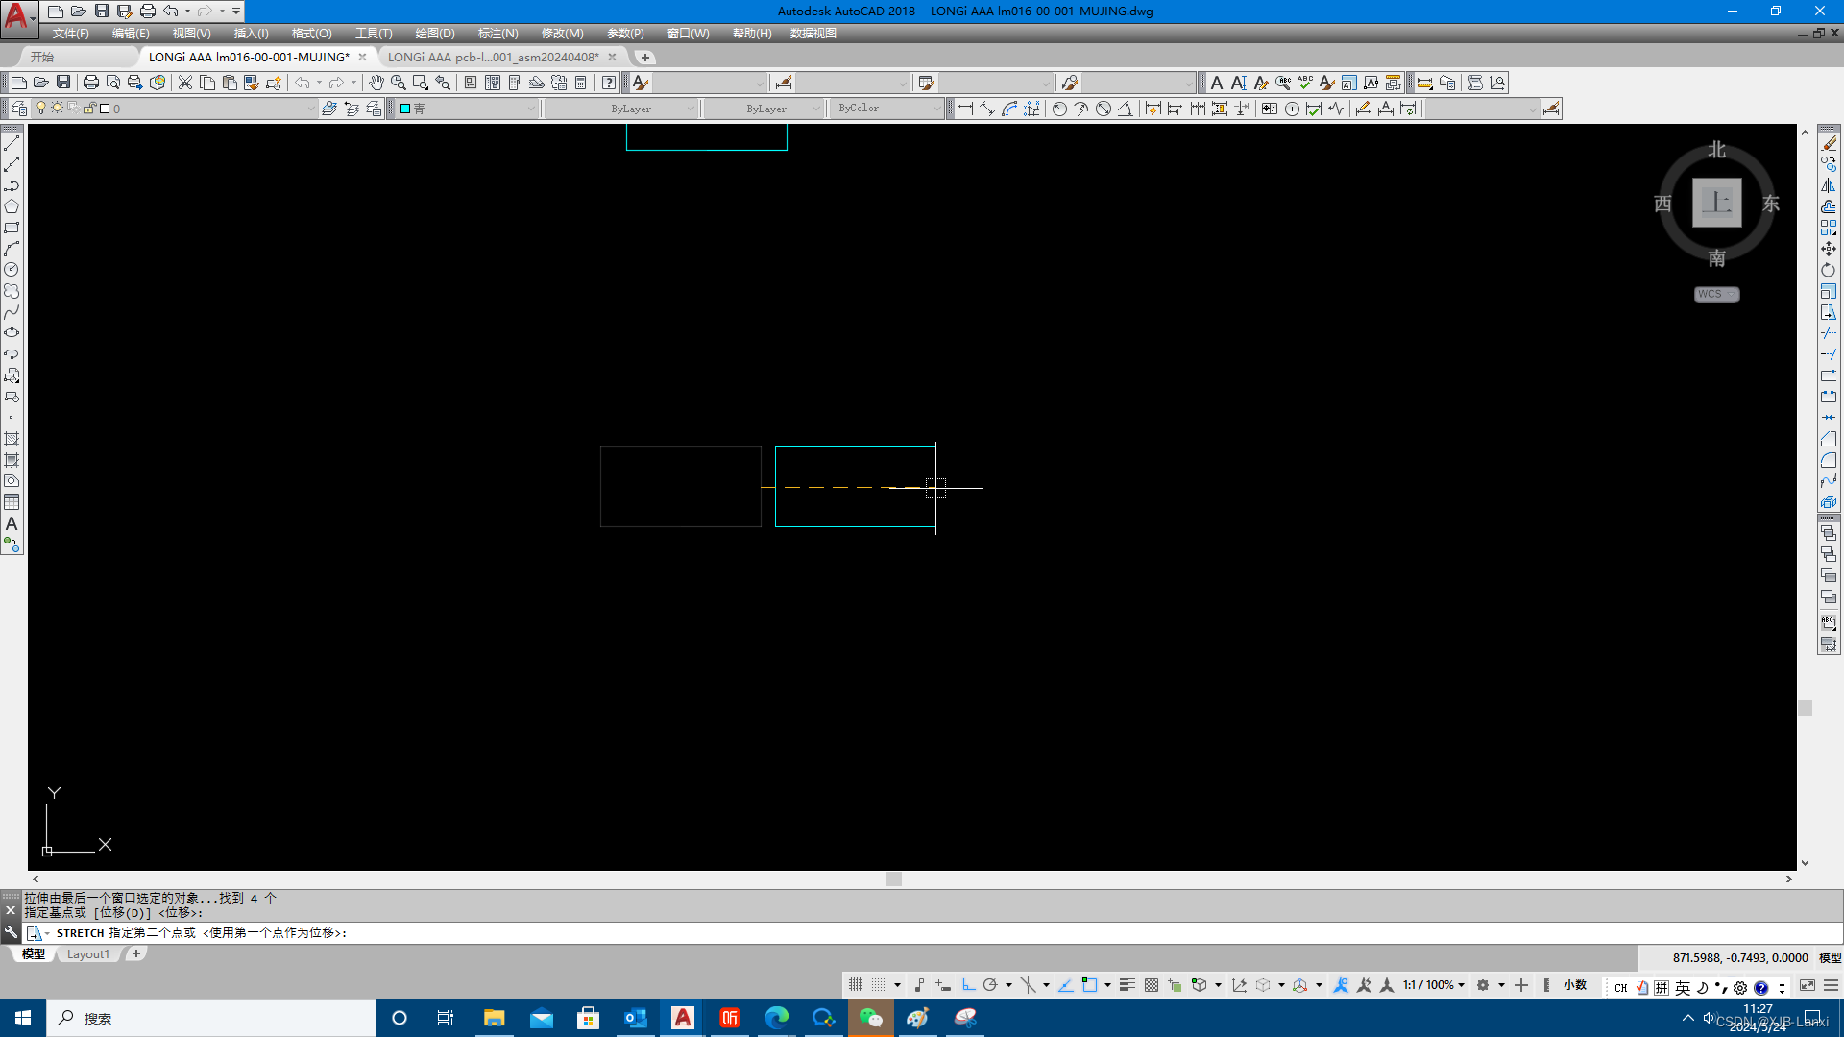Switch to the Layout1 tab

tap(88, 954)
